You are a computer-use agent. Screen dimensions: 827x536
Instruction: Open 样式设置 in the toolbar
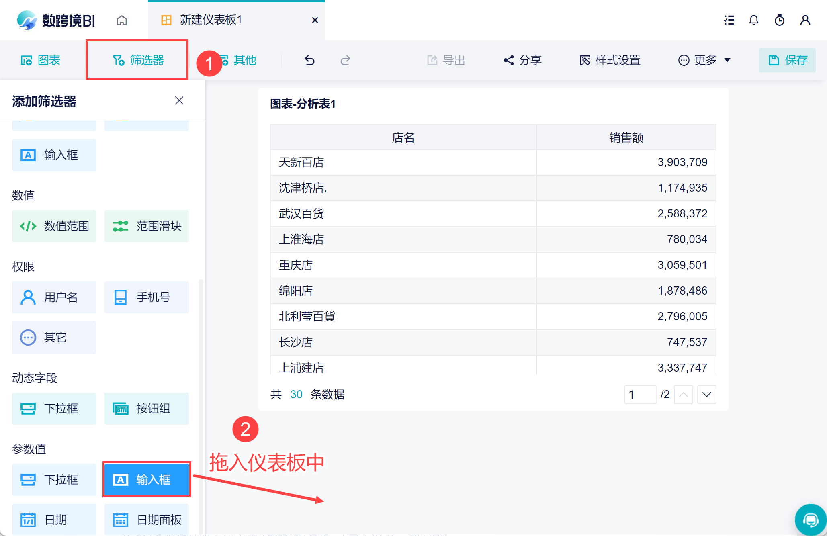[610, 60]
